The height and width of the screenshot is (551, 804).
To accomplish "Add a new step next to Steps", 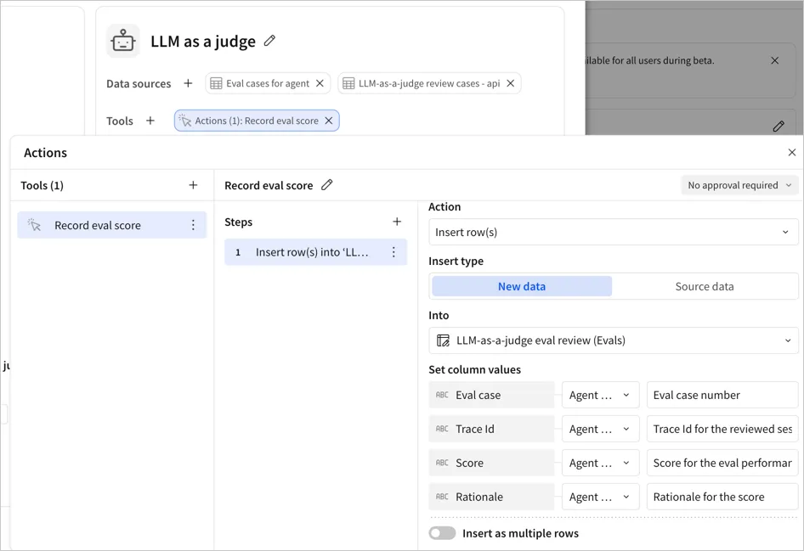I will pyautogui.click(x=397, y=222).
